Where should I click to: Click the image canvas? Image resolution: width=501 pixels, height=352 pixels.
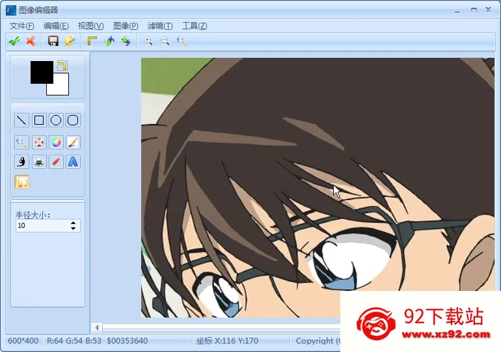click(x=318, y=188)
